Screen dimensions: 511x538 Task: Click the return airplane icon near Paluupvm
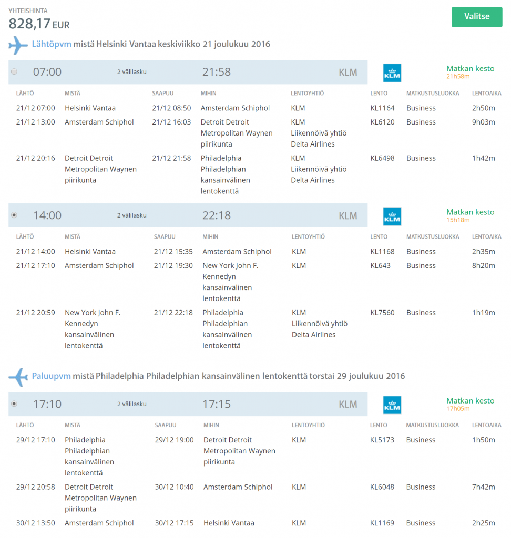pyautogui.click(x=18, y=377)
